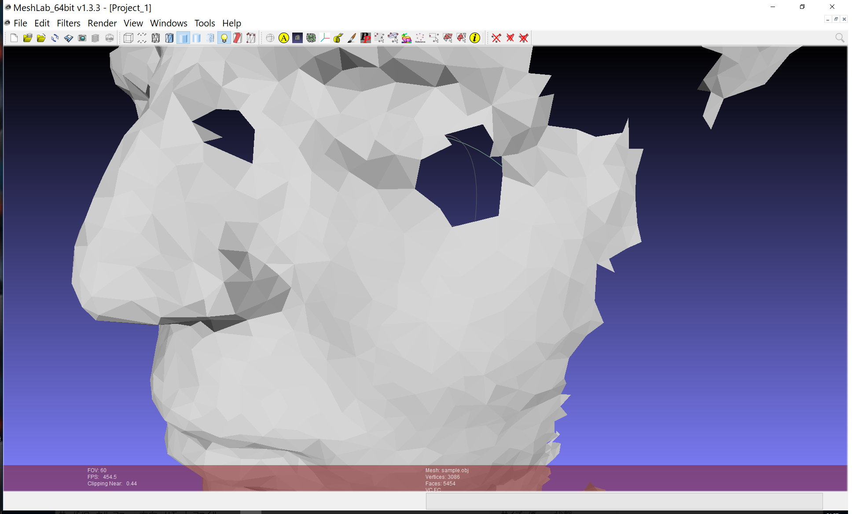Select the measuring tape tool

(338, 38)
